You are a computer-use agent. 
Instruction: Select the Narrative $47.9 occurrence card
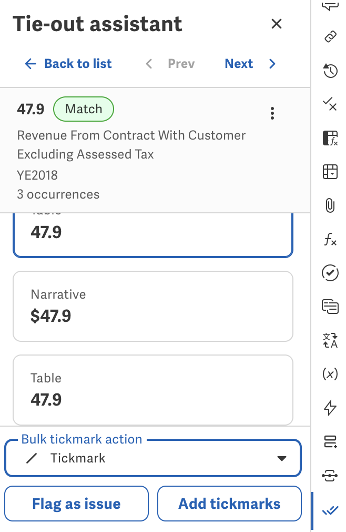[152, 306]
